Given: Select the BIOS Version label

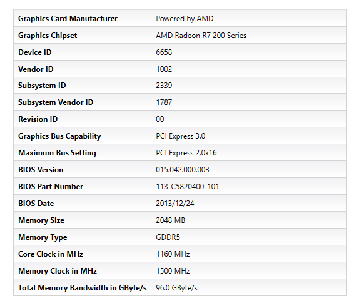Looking at the screenshot, I should click(41, 170).
